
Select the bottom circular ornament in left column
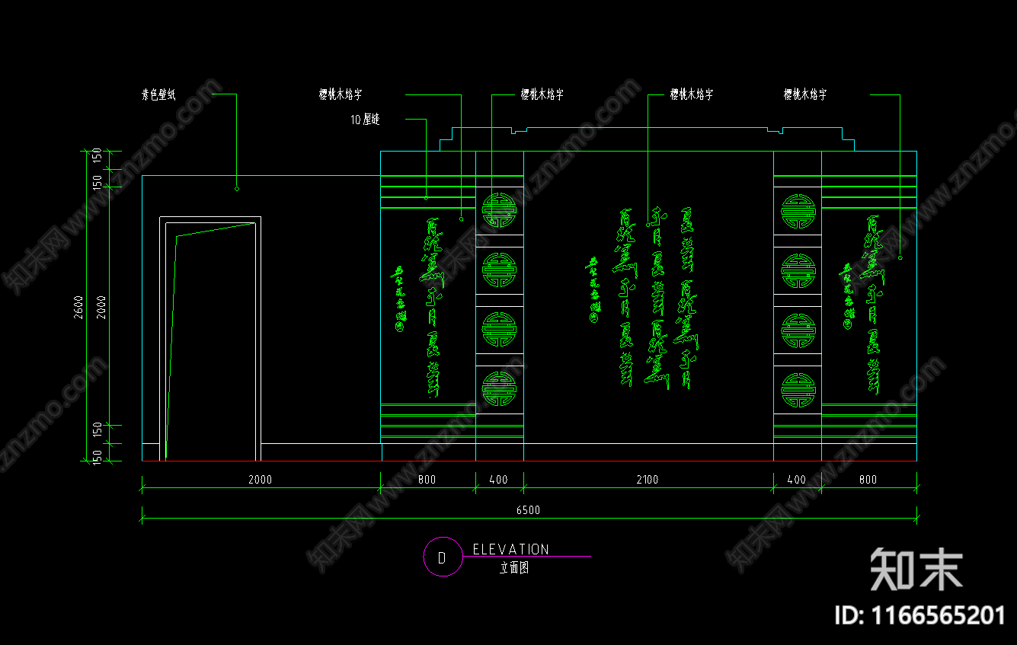(x=500, y=388)
